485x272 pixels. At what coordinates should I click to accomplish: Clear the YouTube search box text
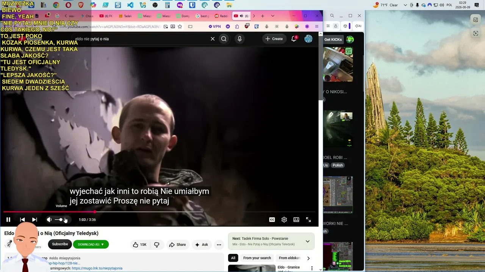[213, 39]
